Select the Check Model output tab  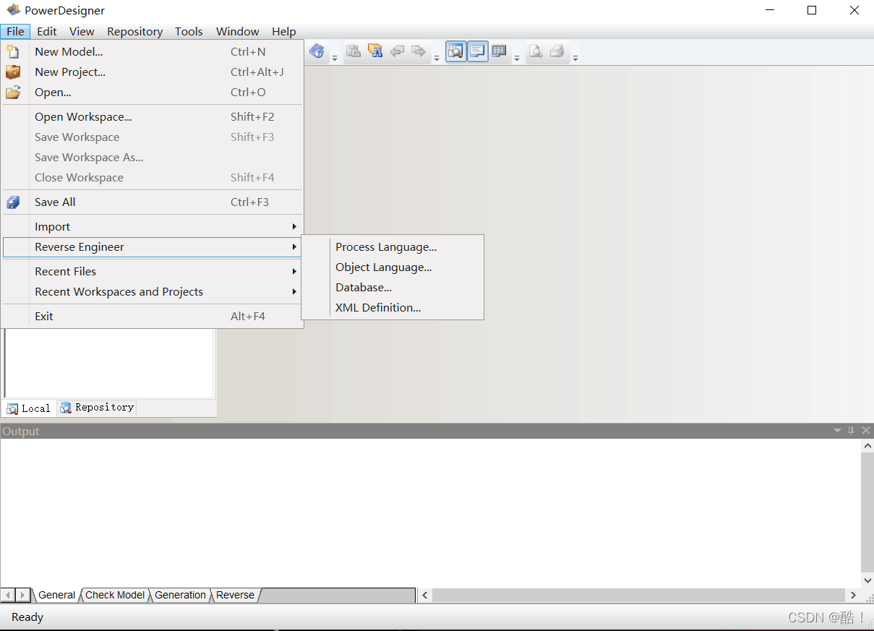coord(115,595)
